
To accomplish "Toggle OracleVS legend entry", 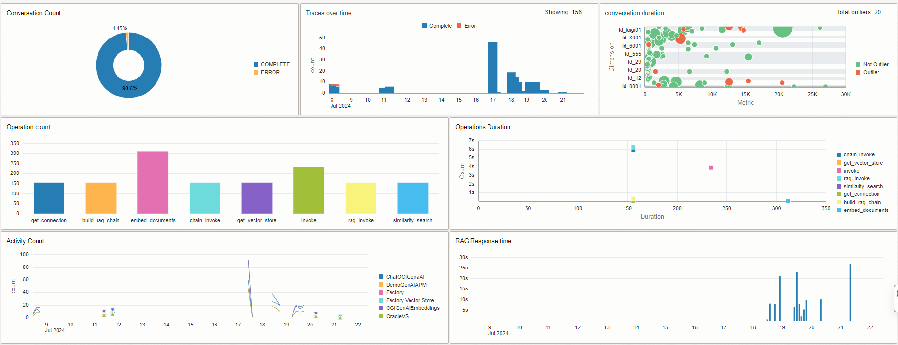I will pos(393,316).
